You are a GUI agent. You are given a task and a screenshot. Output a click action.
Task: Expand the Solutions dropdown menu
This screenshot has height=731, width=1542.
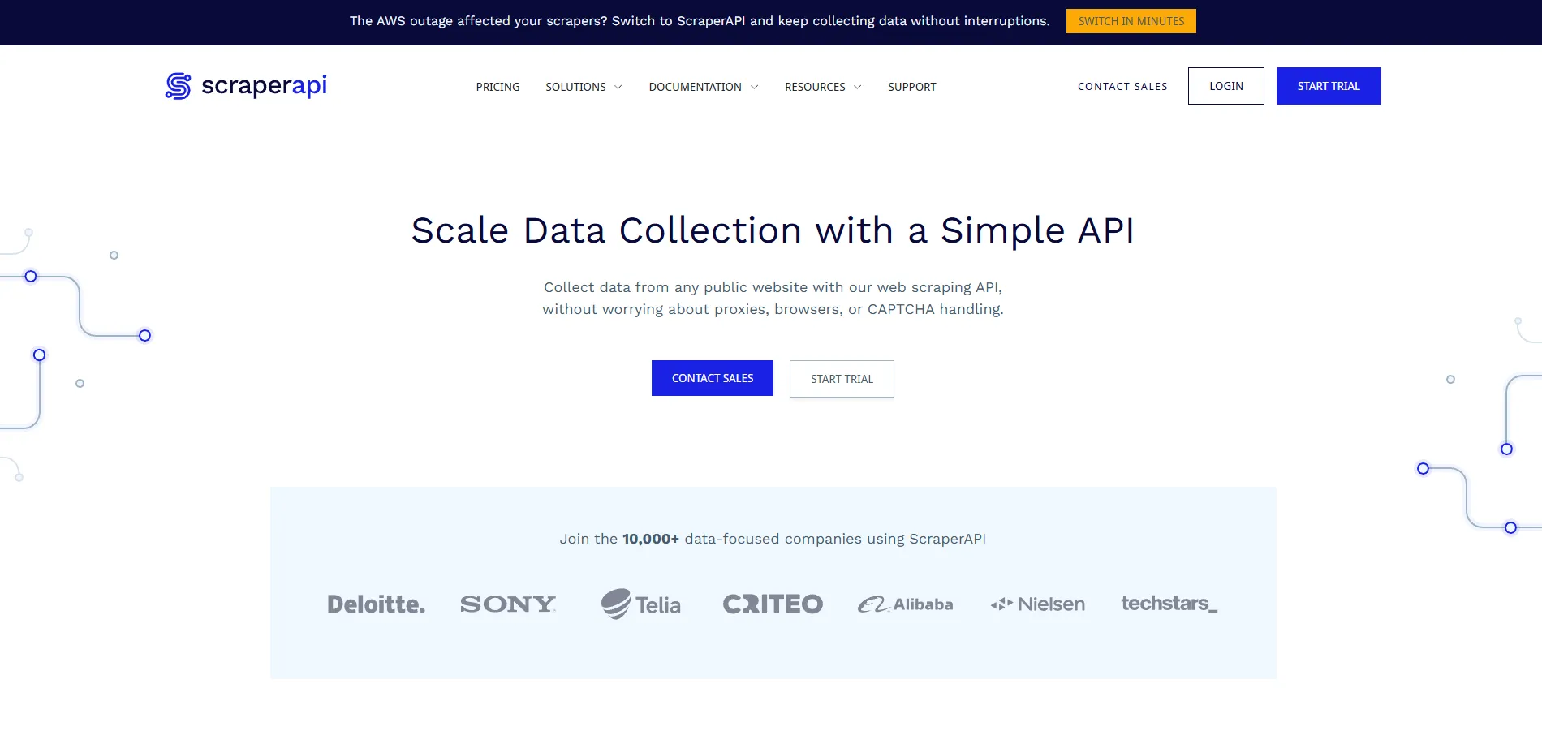(x=584, y=87)
